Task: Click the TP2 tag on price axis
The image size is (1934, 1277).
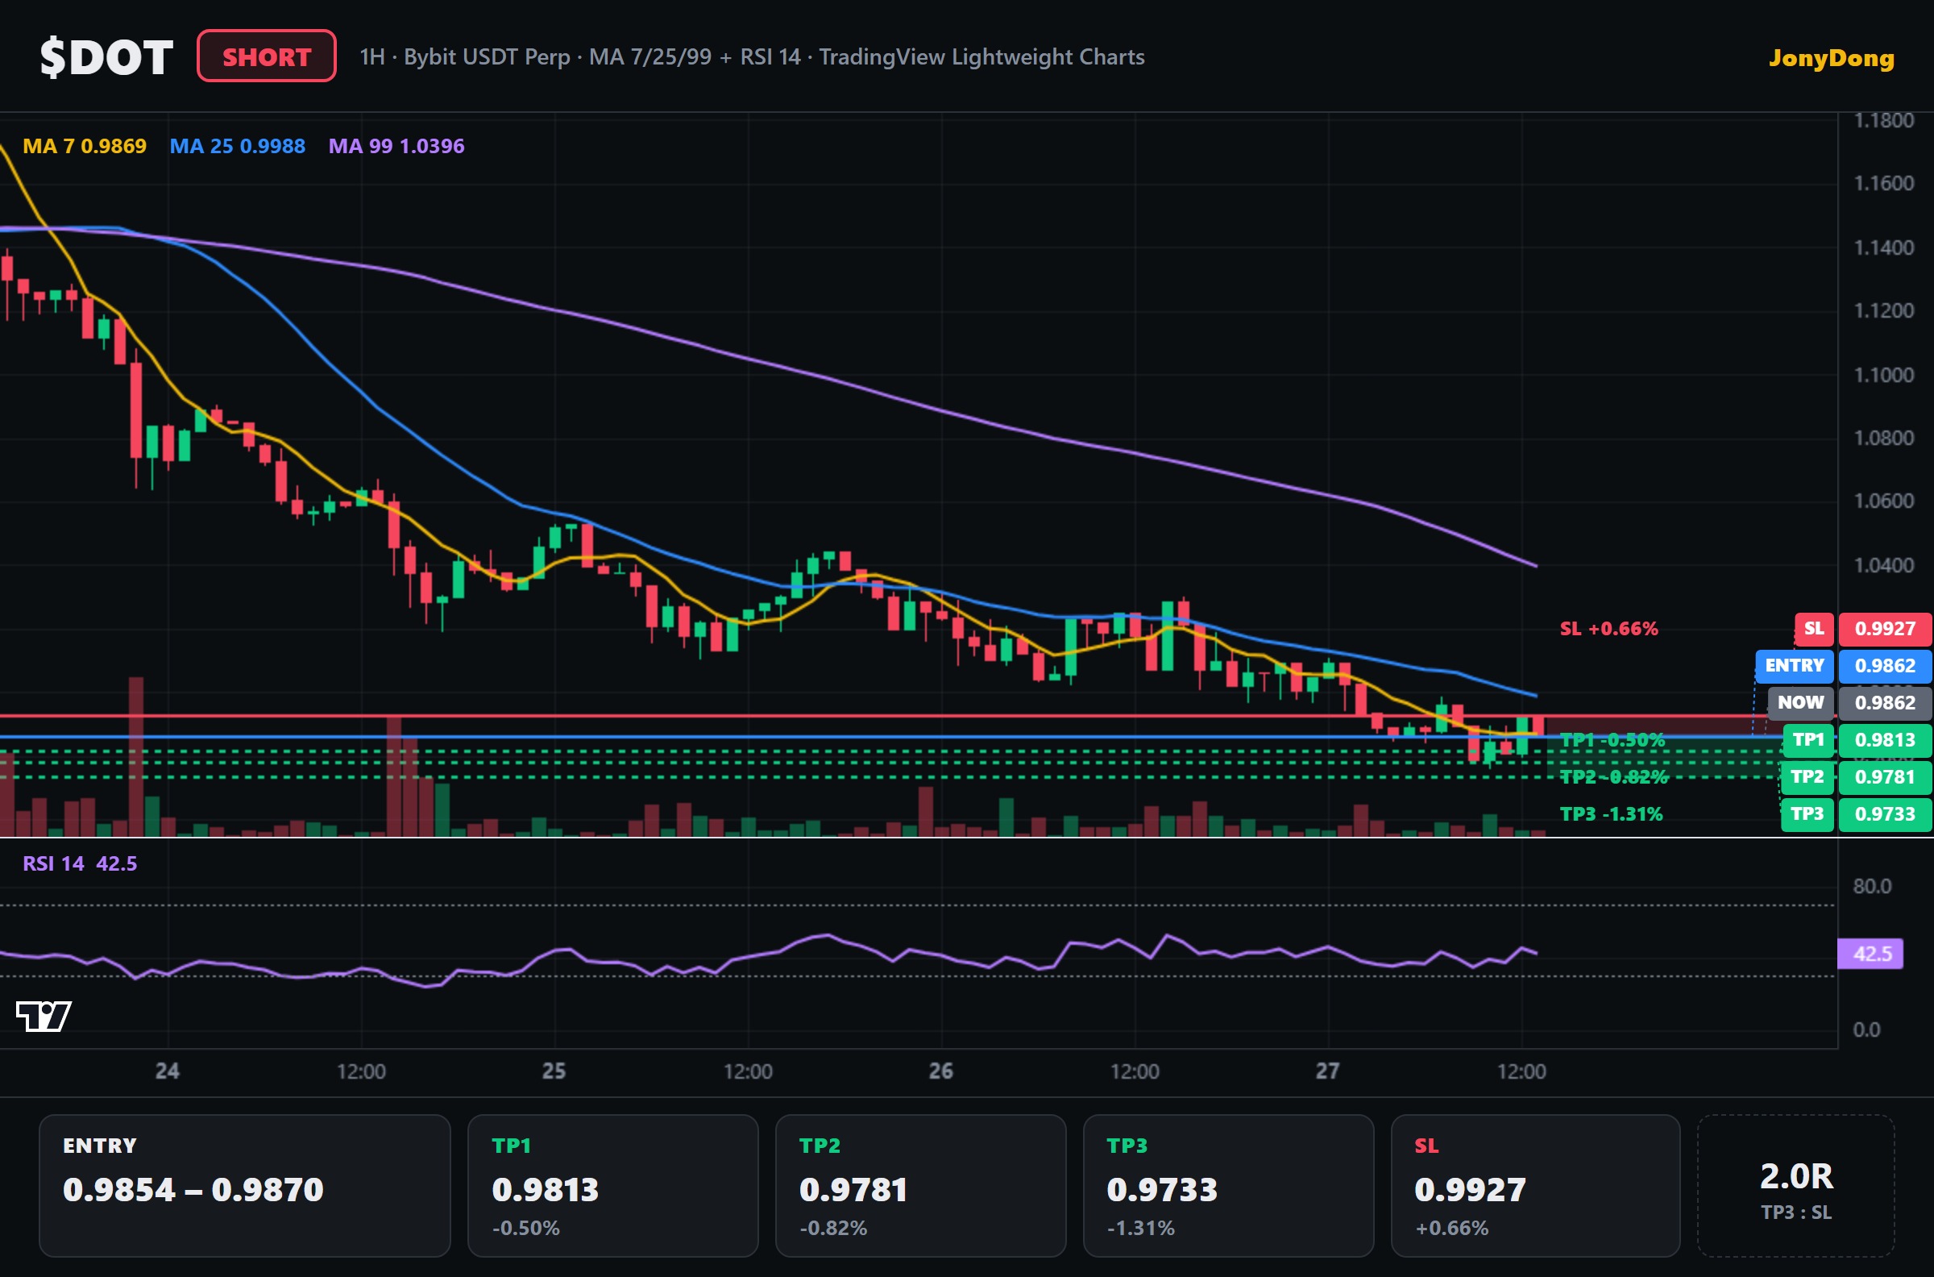Action: coord(1807,777)
